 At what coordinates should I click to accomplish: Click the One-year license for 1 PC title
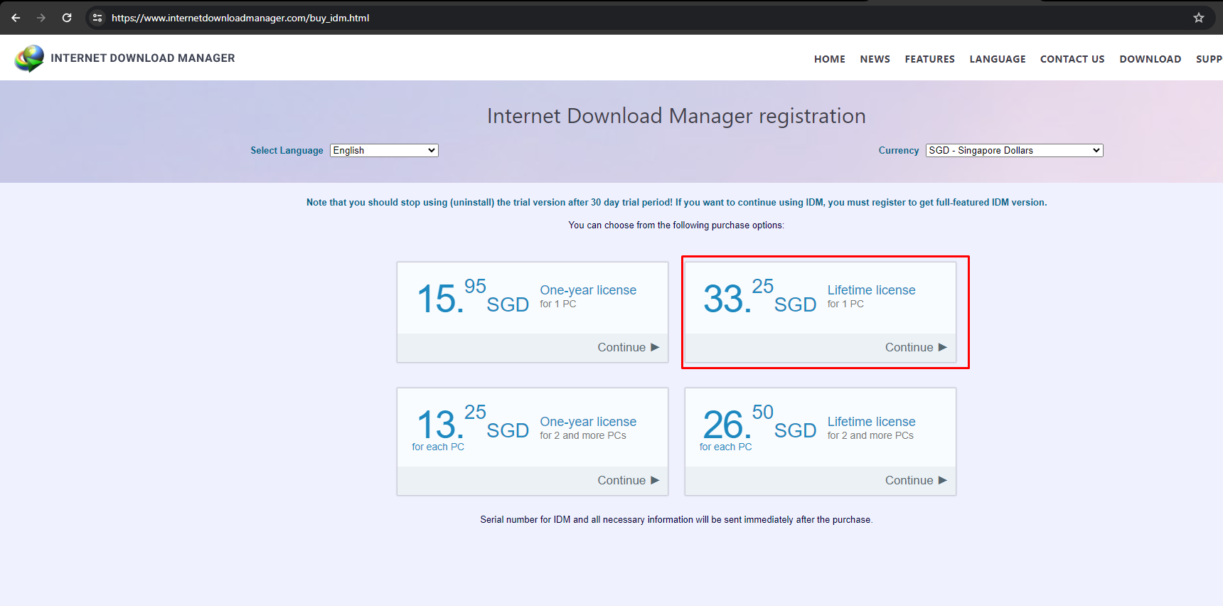[588, 290]
